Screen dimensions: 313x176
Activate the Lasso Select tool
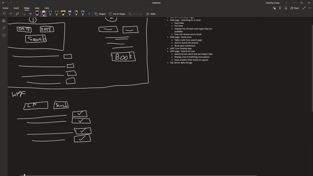click(x=24, y=14)
